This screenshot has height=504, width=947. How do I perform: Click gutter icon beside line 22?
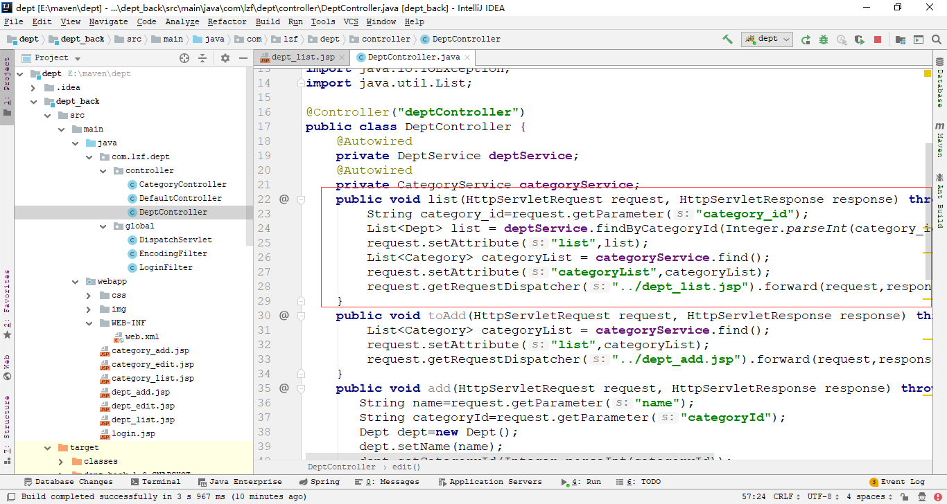point(284,199)
